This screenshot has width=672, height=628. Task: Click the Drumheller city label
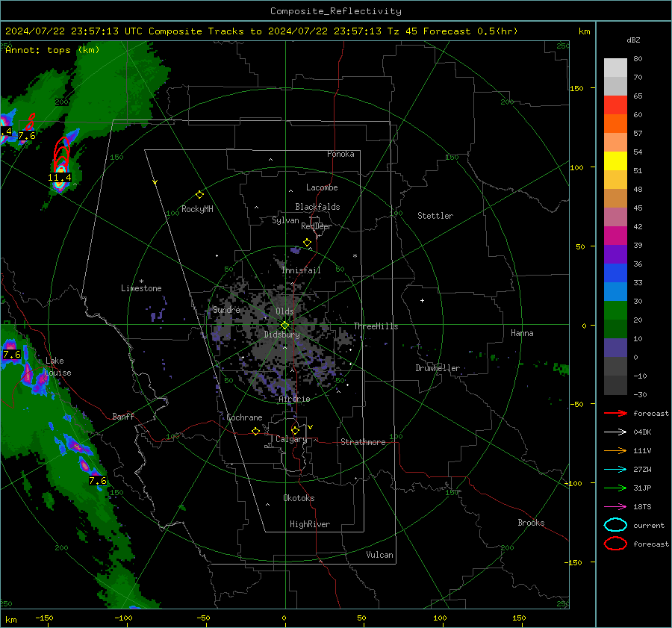(438, 368)
